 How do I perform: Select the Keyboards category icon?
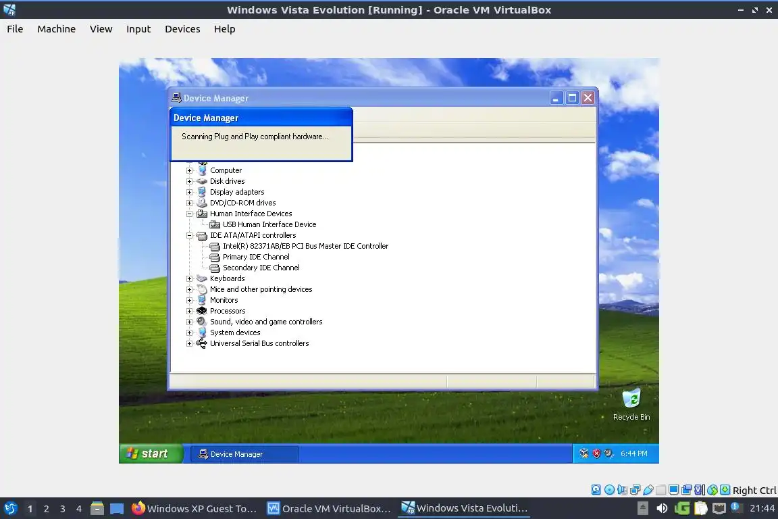202,278
